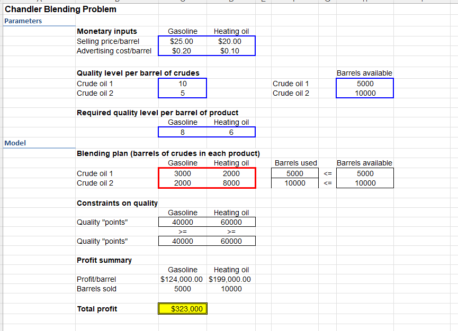Select Crude oil 2 in Gasoline 2000 cell

click(183, 183)
